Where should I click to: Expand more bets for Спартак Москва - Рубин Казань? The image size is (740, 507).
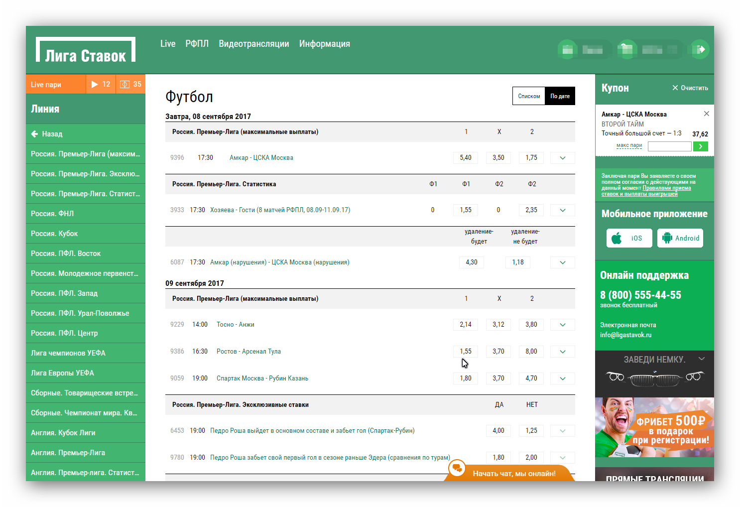coord(563,379)
